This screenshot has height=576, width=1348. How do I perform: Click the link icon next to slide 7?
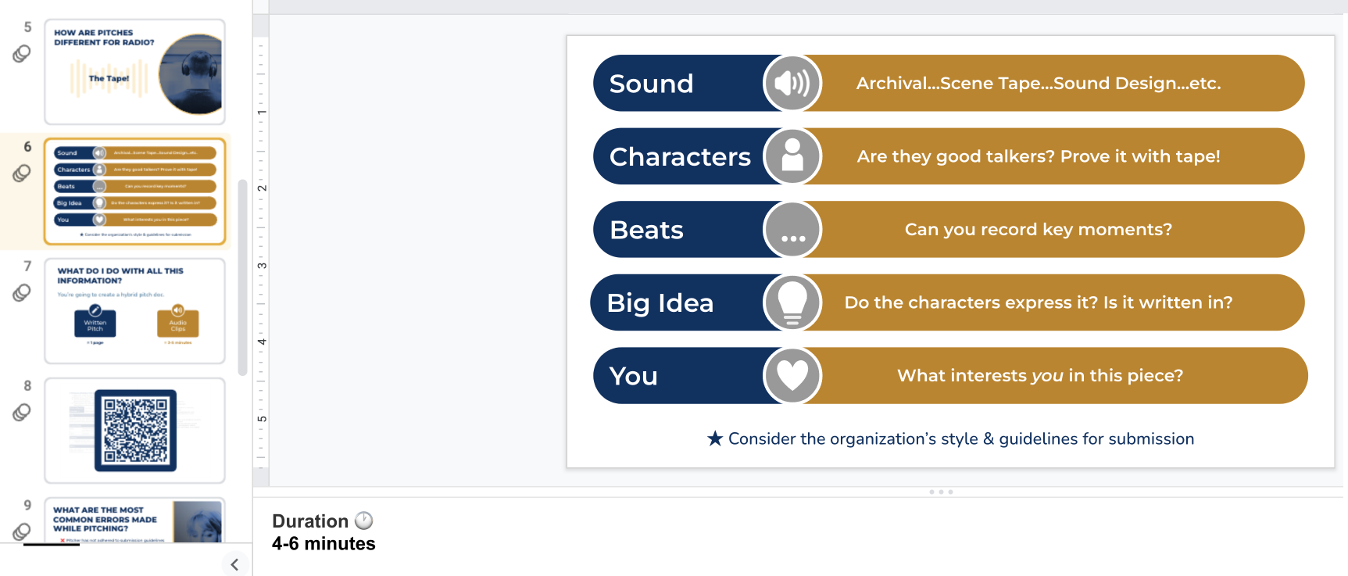22,293
